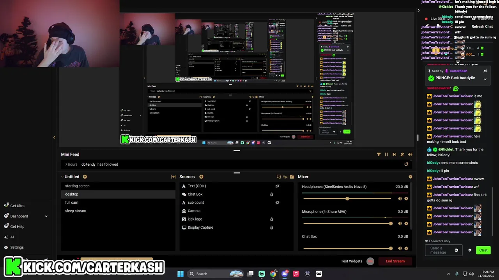The image size is (499, 280).
Task: Click Refresh Chat
Action: [482, 26]
